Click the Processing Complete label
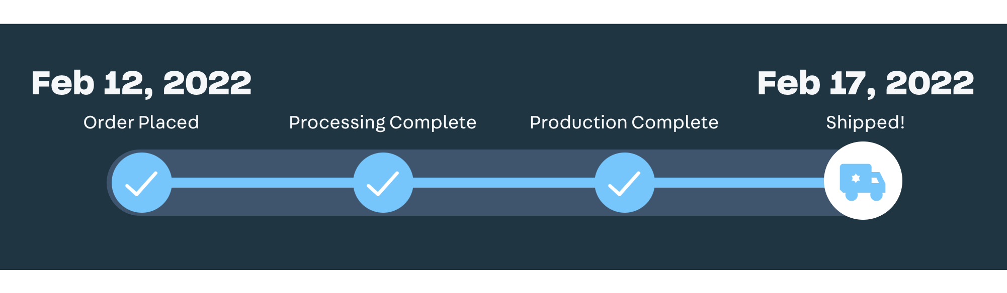1007x293 pixels. pos(383,123)
